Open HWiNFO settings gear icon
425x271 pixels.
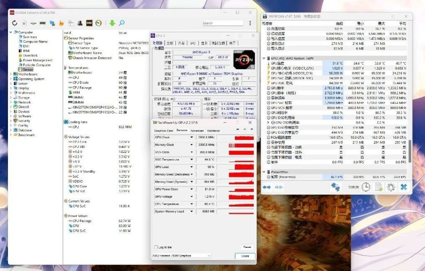(390, 187)
